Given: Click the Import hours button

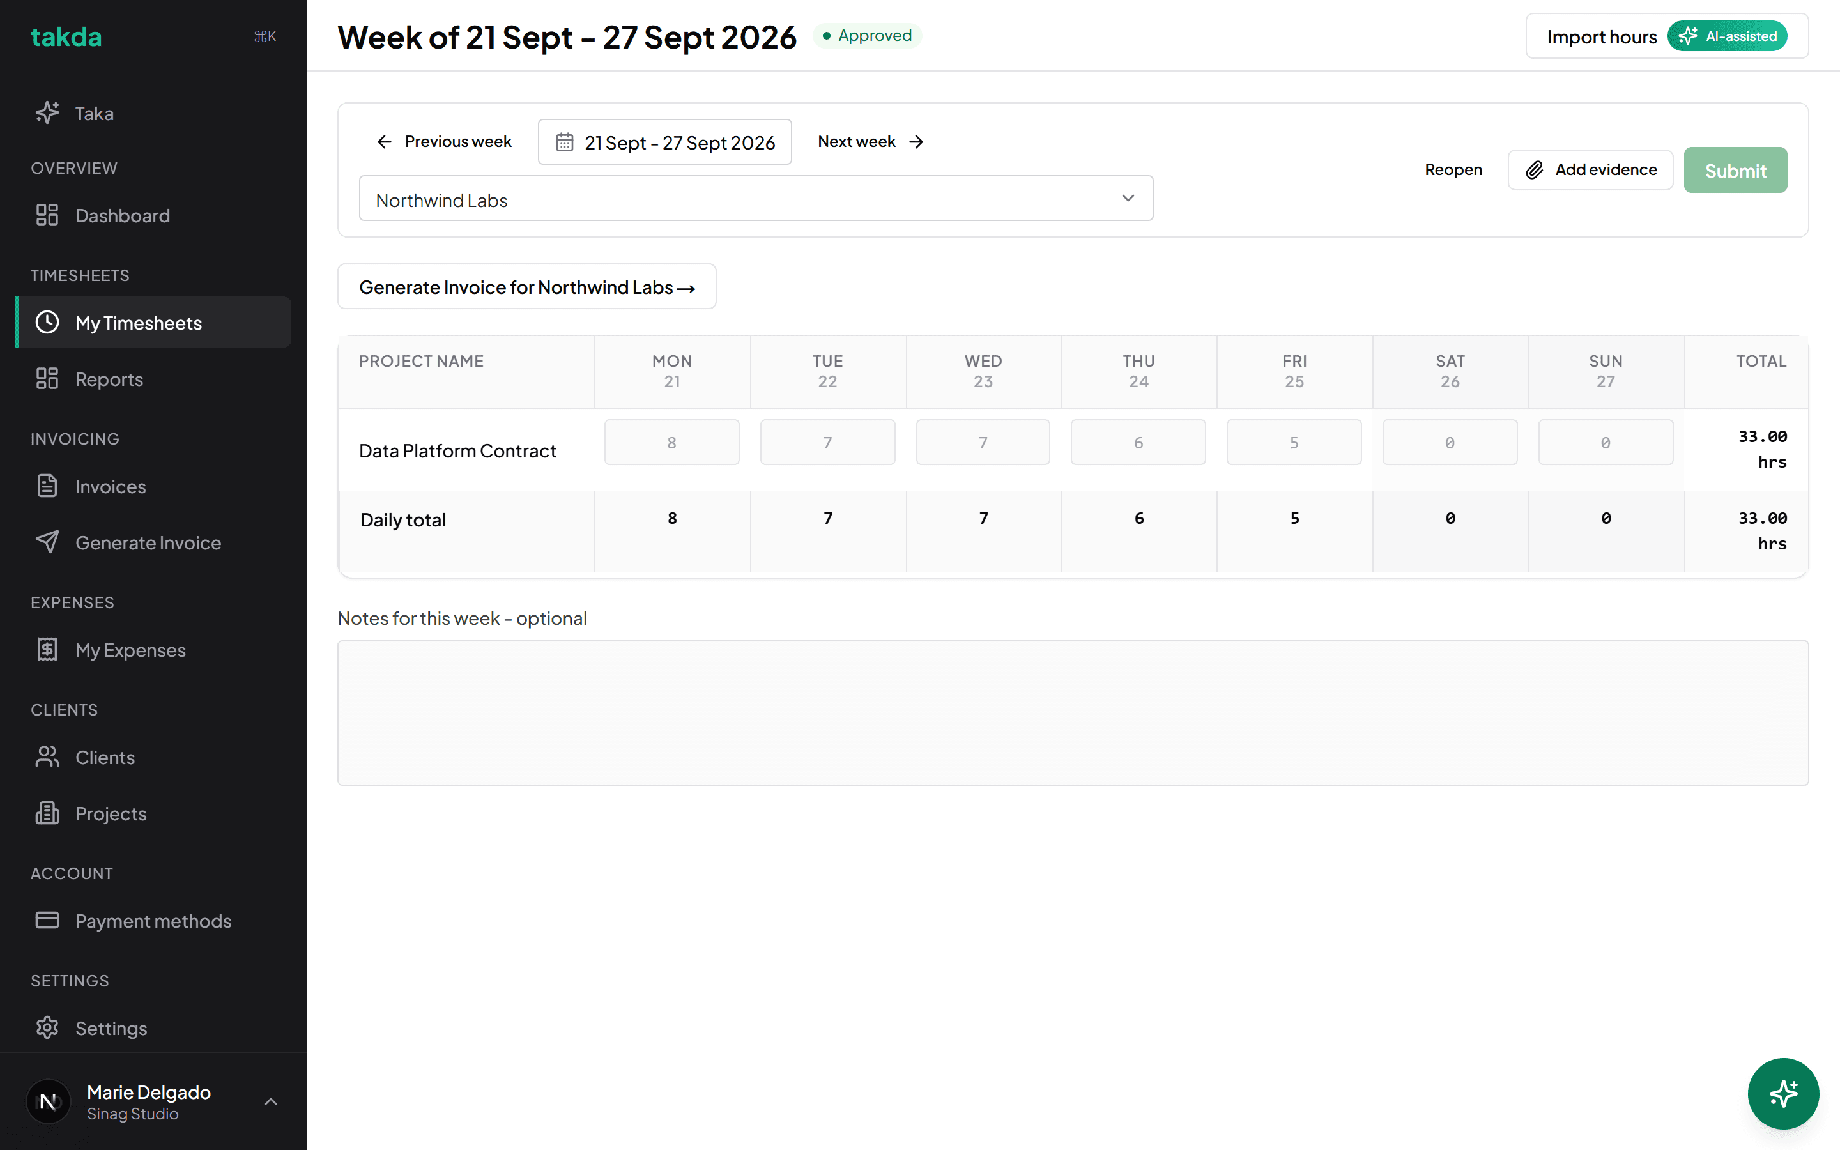Looking at the screenshot, I should tap(1667, 36).
